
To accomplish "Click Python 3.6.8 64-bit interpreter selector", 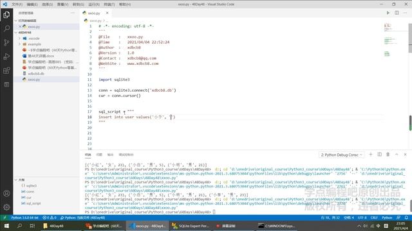I will click(24, 218).
